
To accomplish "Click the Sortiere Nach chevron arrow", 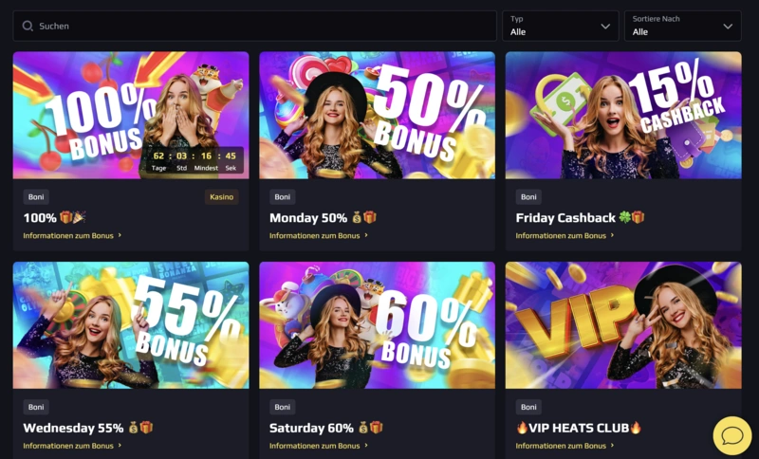I will click(728, 27).
